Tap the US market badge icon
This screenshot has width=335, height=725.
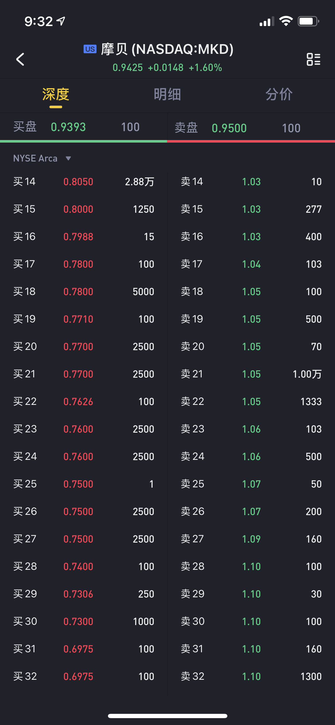(90, 49)
